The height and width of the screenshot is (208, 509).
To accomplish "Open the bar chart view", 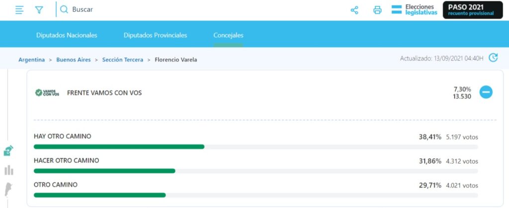I will pyautogui.click(x=8, y=170).
